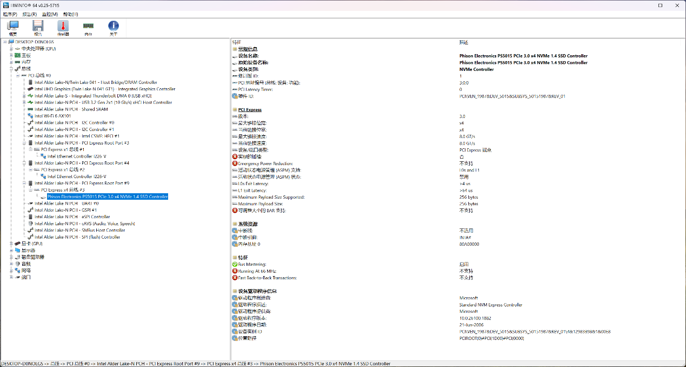Select the eAVS (Audio, Voice, Speech) entry
The width and height of the screenshot is (686, 367).
[x=84, y=224]
